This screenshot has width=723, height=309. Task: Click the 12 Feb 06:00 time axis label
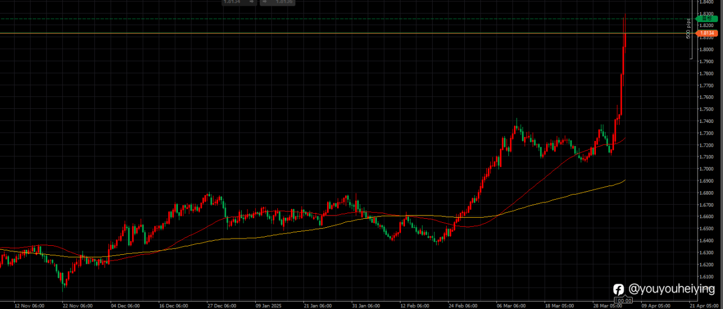pyautogui.click(x=415, y=306)
